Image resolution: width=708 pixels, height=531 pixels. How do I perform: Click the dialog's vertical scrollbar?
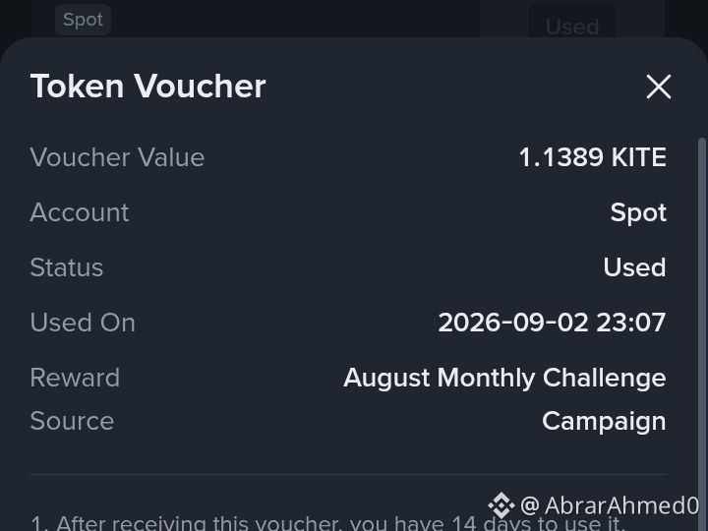coord(702,316)
